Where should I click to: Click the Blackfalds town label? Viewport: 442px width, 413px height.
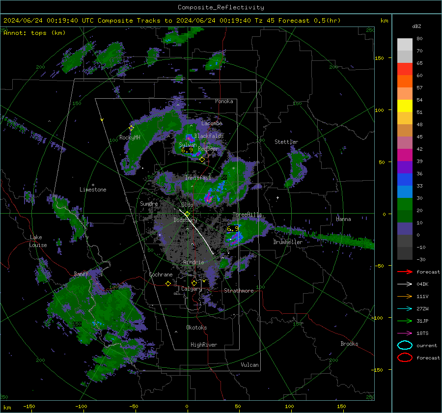209,136
